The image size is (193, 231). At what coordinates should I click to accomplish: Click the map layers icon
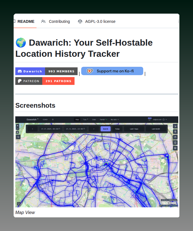[x=175, y=148]
